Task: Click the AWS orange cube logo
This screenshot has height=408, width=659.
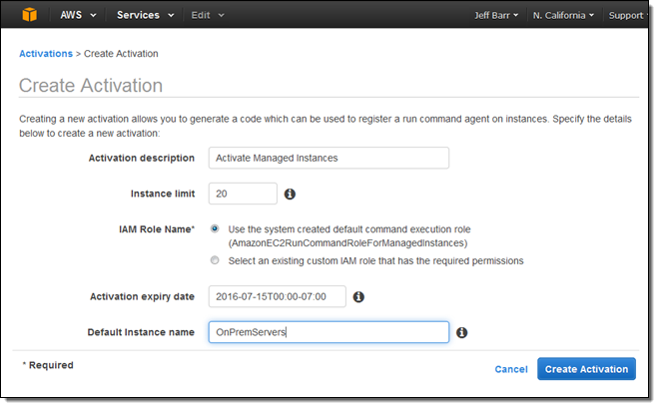Action: point(28,15)
